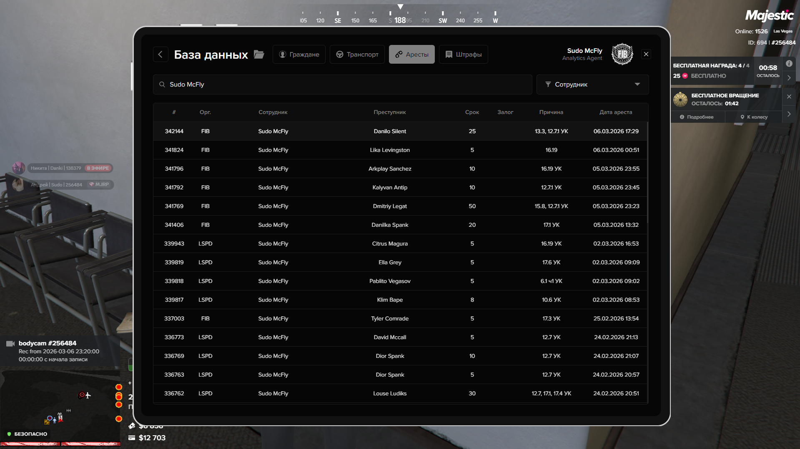Open the Сотрудник filter dropdown

click(592, 84)
